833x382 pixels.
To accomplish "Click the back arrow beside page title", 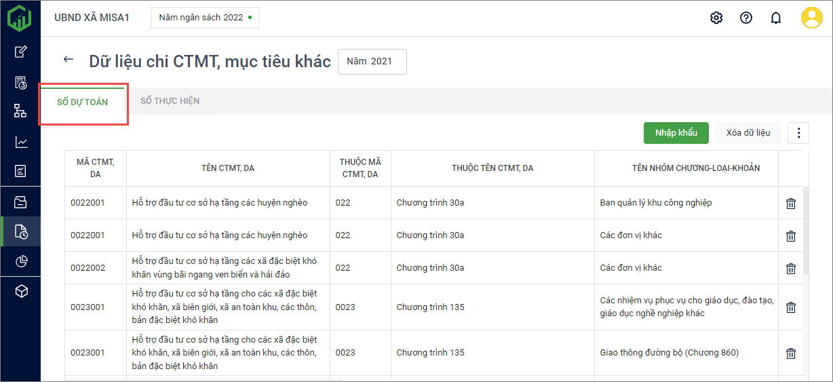I will coord(68,60).
